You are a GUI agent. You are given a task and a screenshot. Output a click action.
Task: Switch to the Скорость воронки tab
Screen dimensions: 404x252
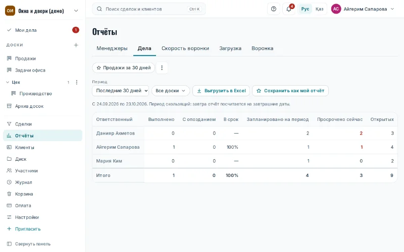[185, 48]
